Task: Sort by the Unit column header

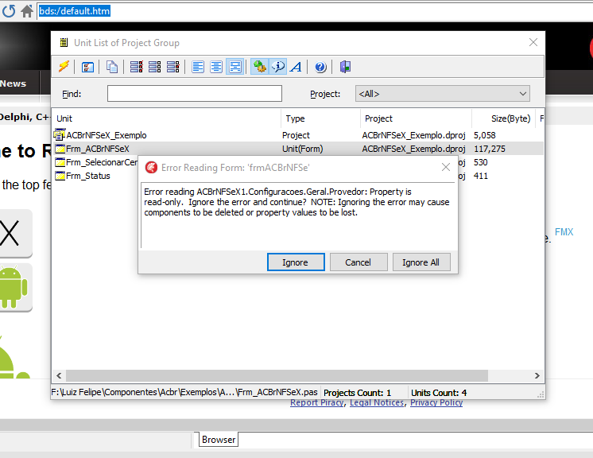Action: [x=166, y=118]
